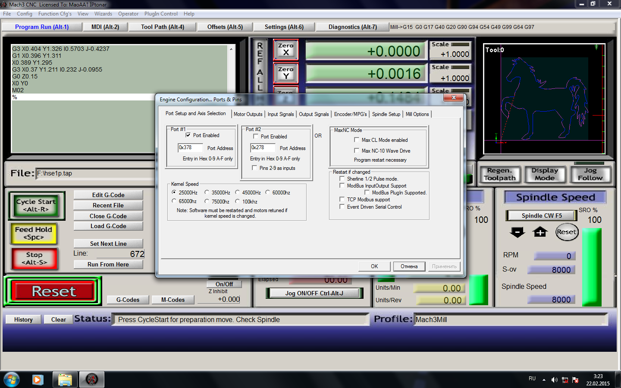Open the media player from the taskbar
Image resolution: width=621 pixels, height=388 pixels.
click(x=38, y=379)
